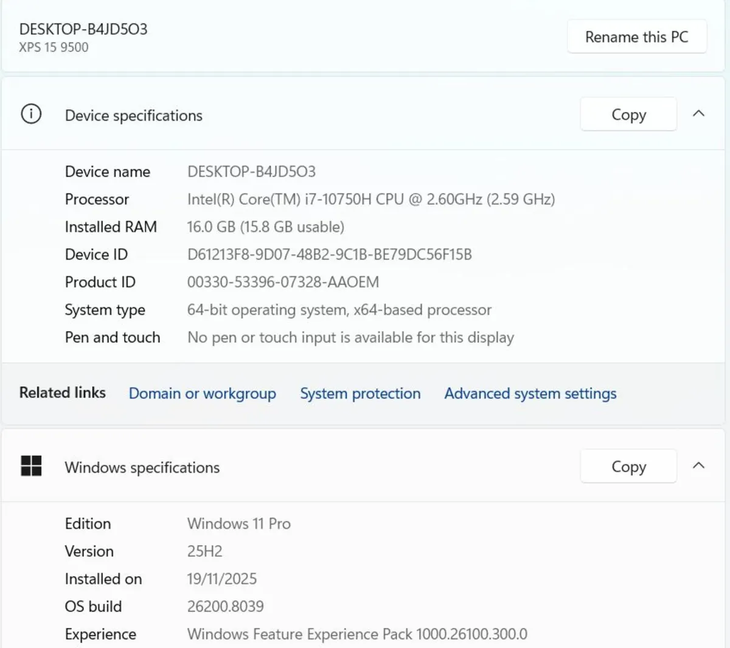
Task: Click the Installed on label
Action: [x=103, y=579]
